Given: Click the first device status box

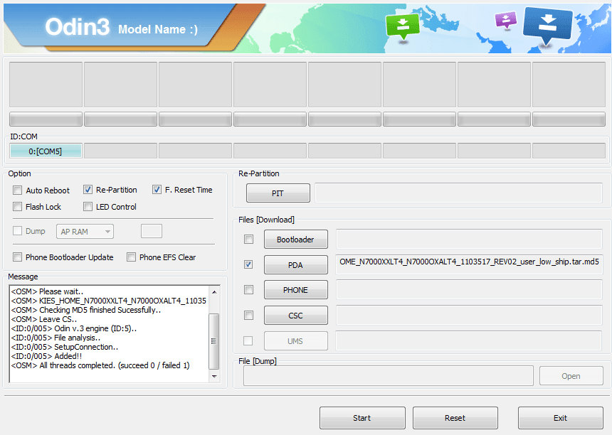Looking at the screenshot, I should coord(46,84).
